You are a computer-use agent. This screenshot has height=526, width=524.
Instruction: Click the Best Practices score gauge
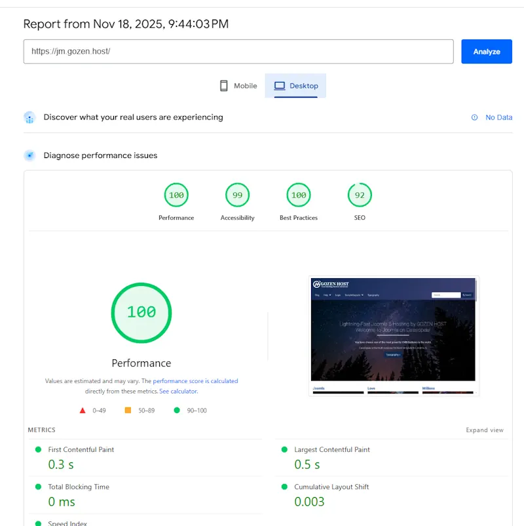(299, 195)
